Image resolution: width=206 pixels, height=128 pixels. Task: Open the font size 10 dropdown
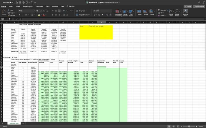39,11
